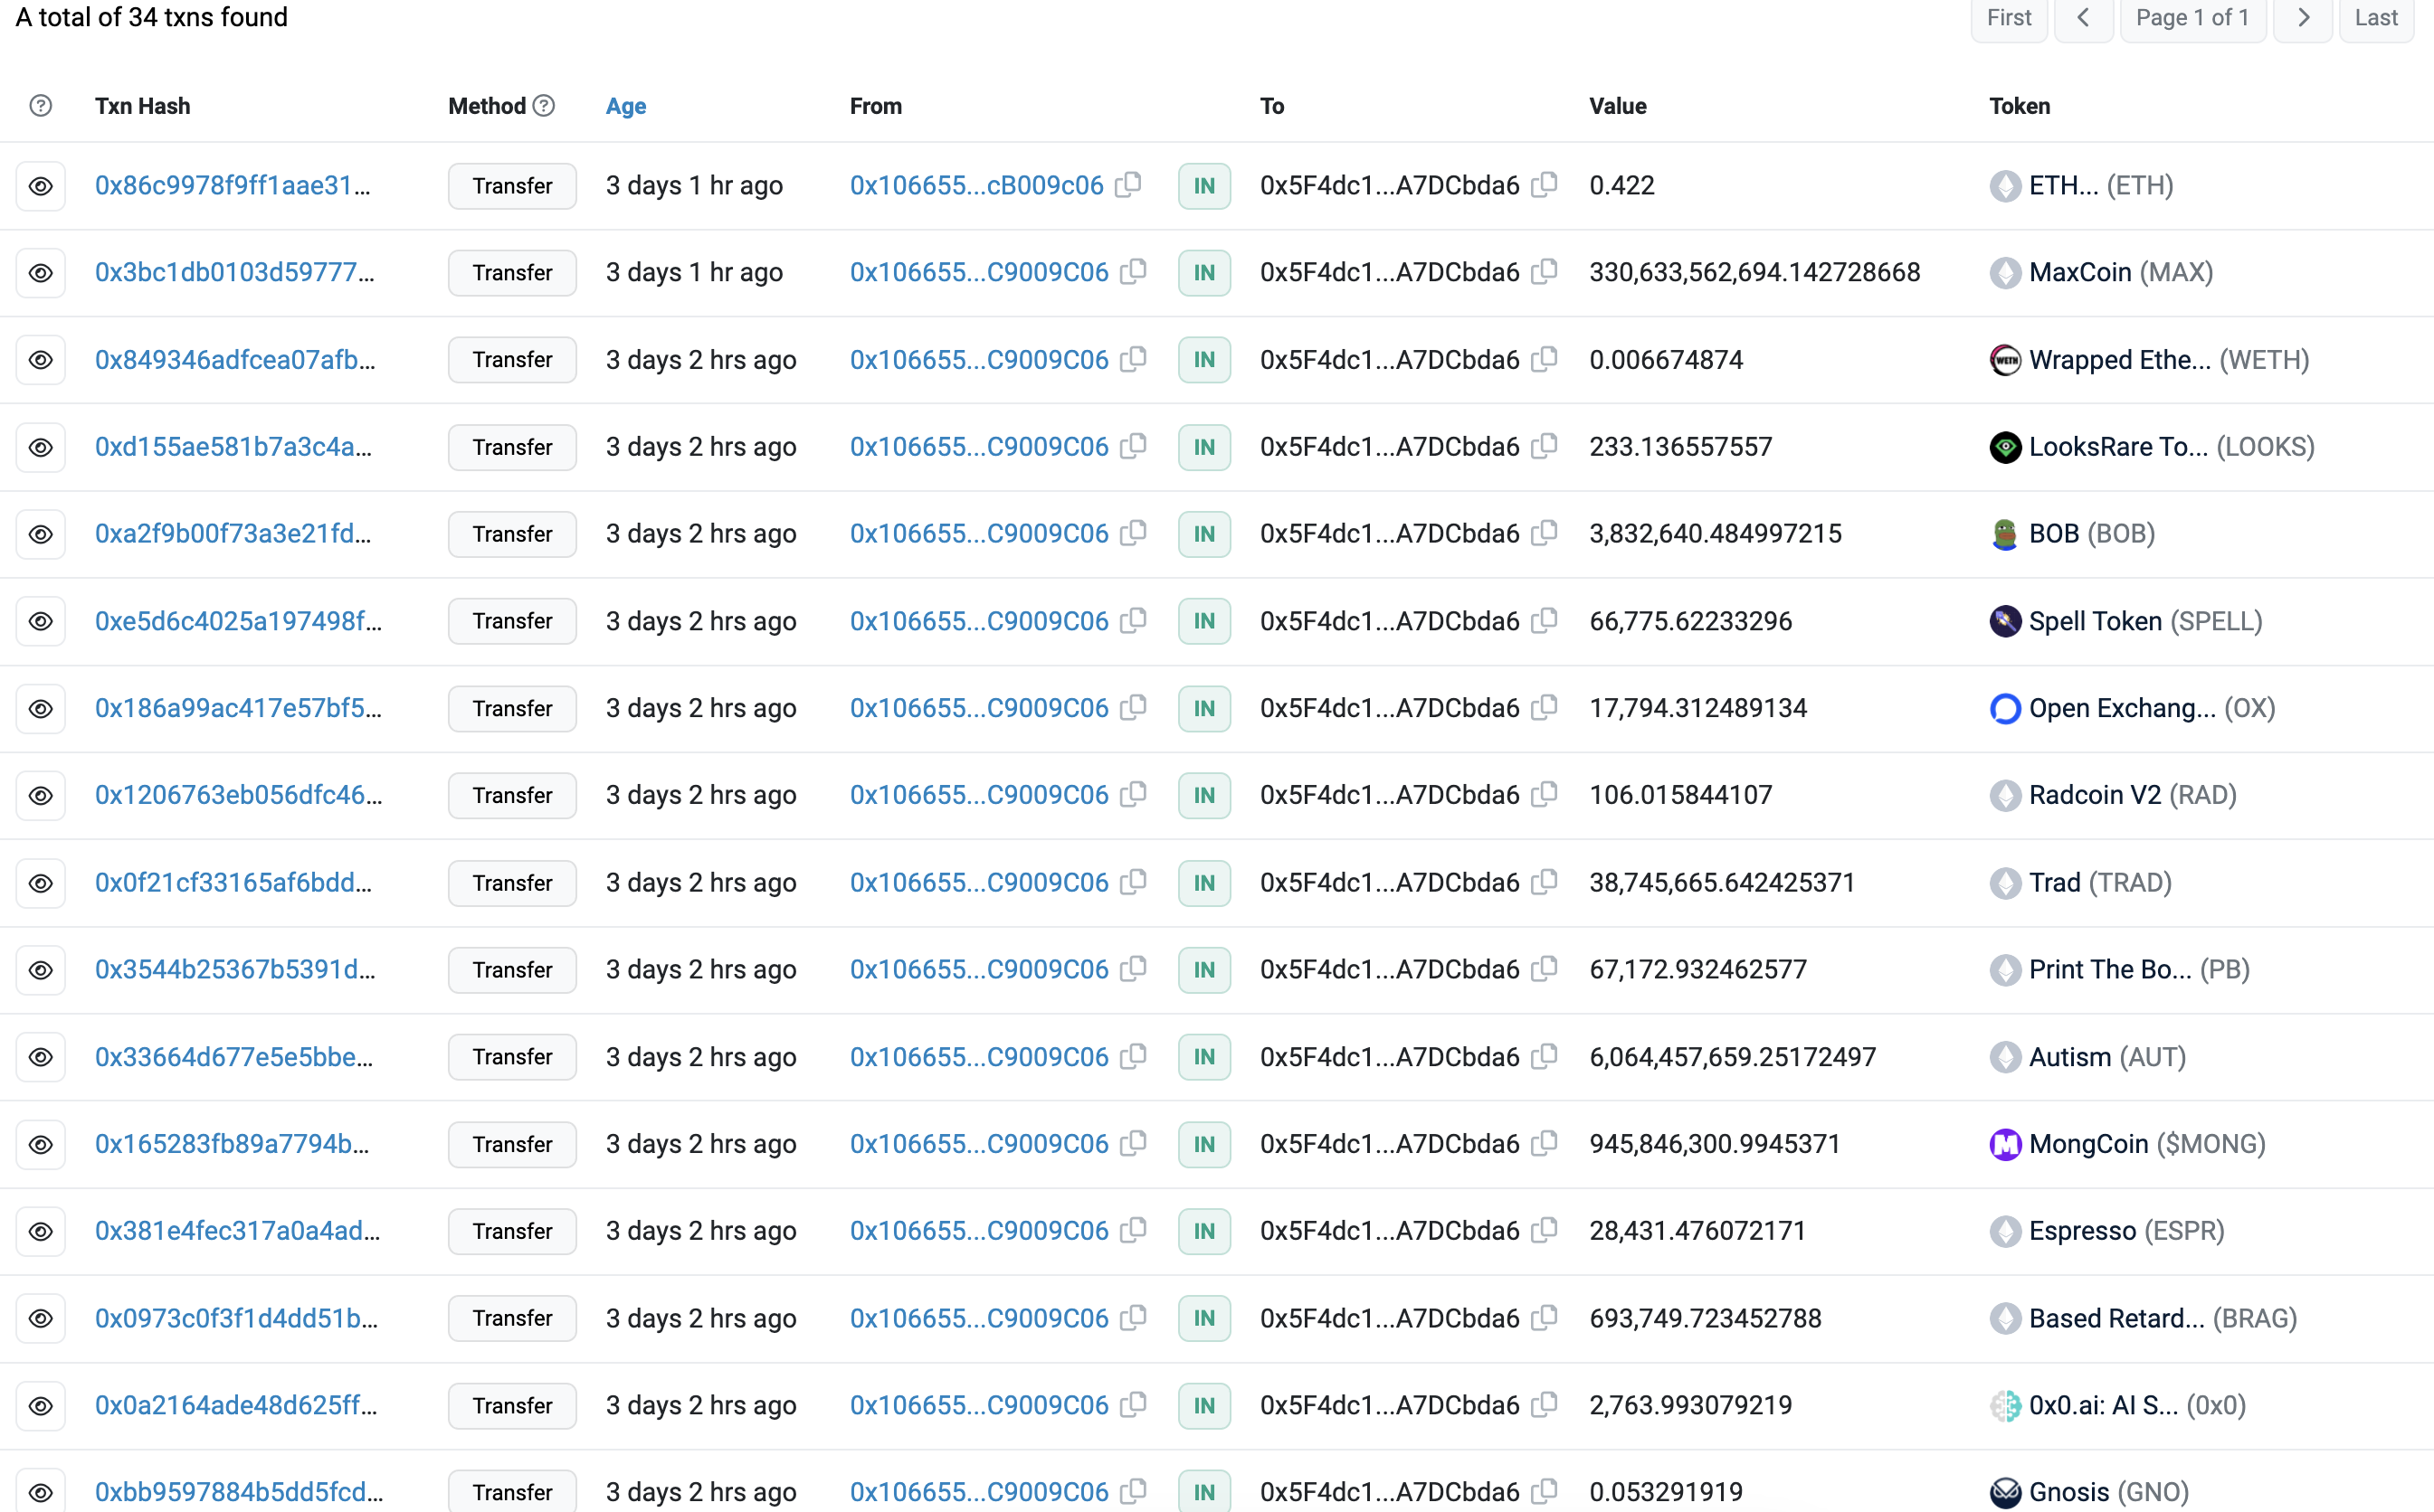Screen dimensions: 2434x1512
Task: Open transaction 0x3544b25367b5391d
Action: (x=235, y=969)
